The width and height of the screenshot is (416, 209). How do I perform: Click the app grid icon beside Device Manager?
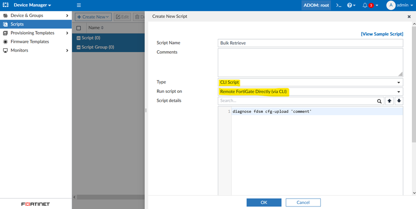pyautogui.click(x=5, y=5)
